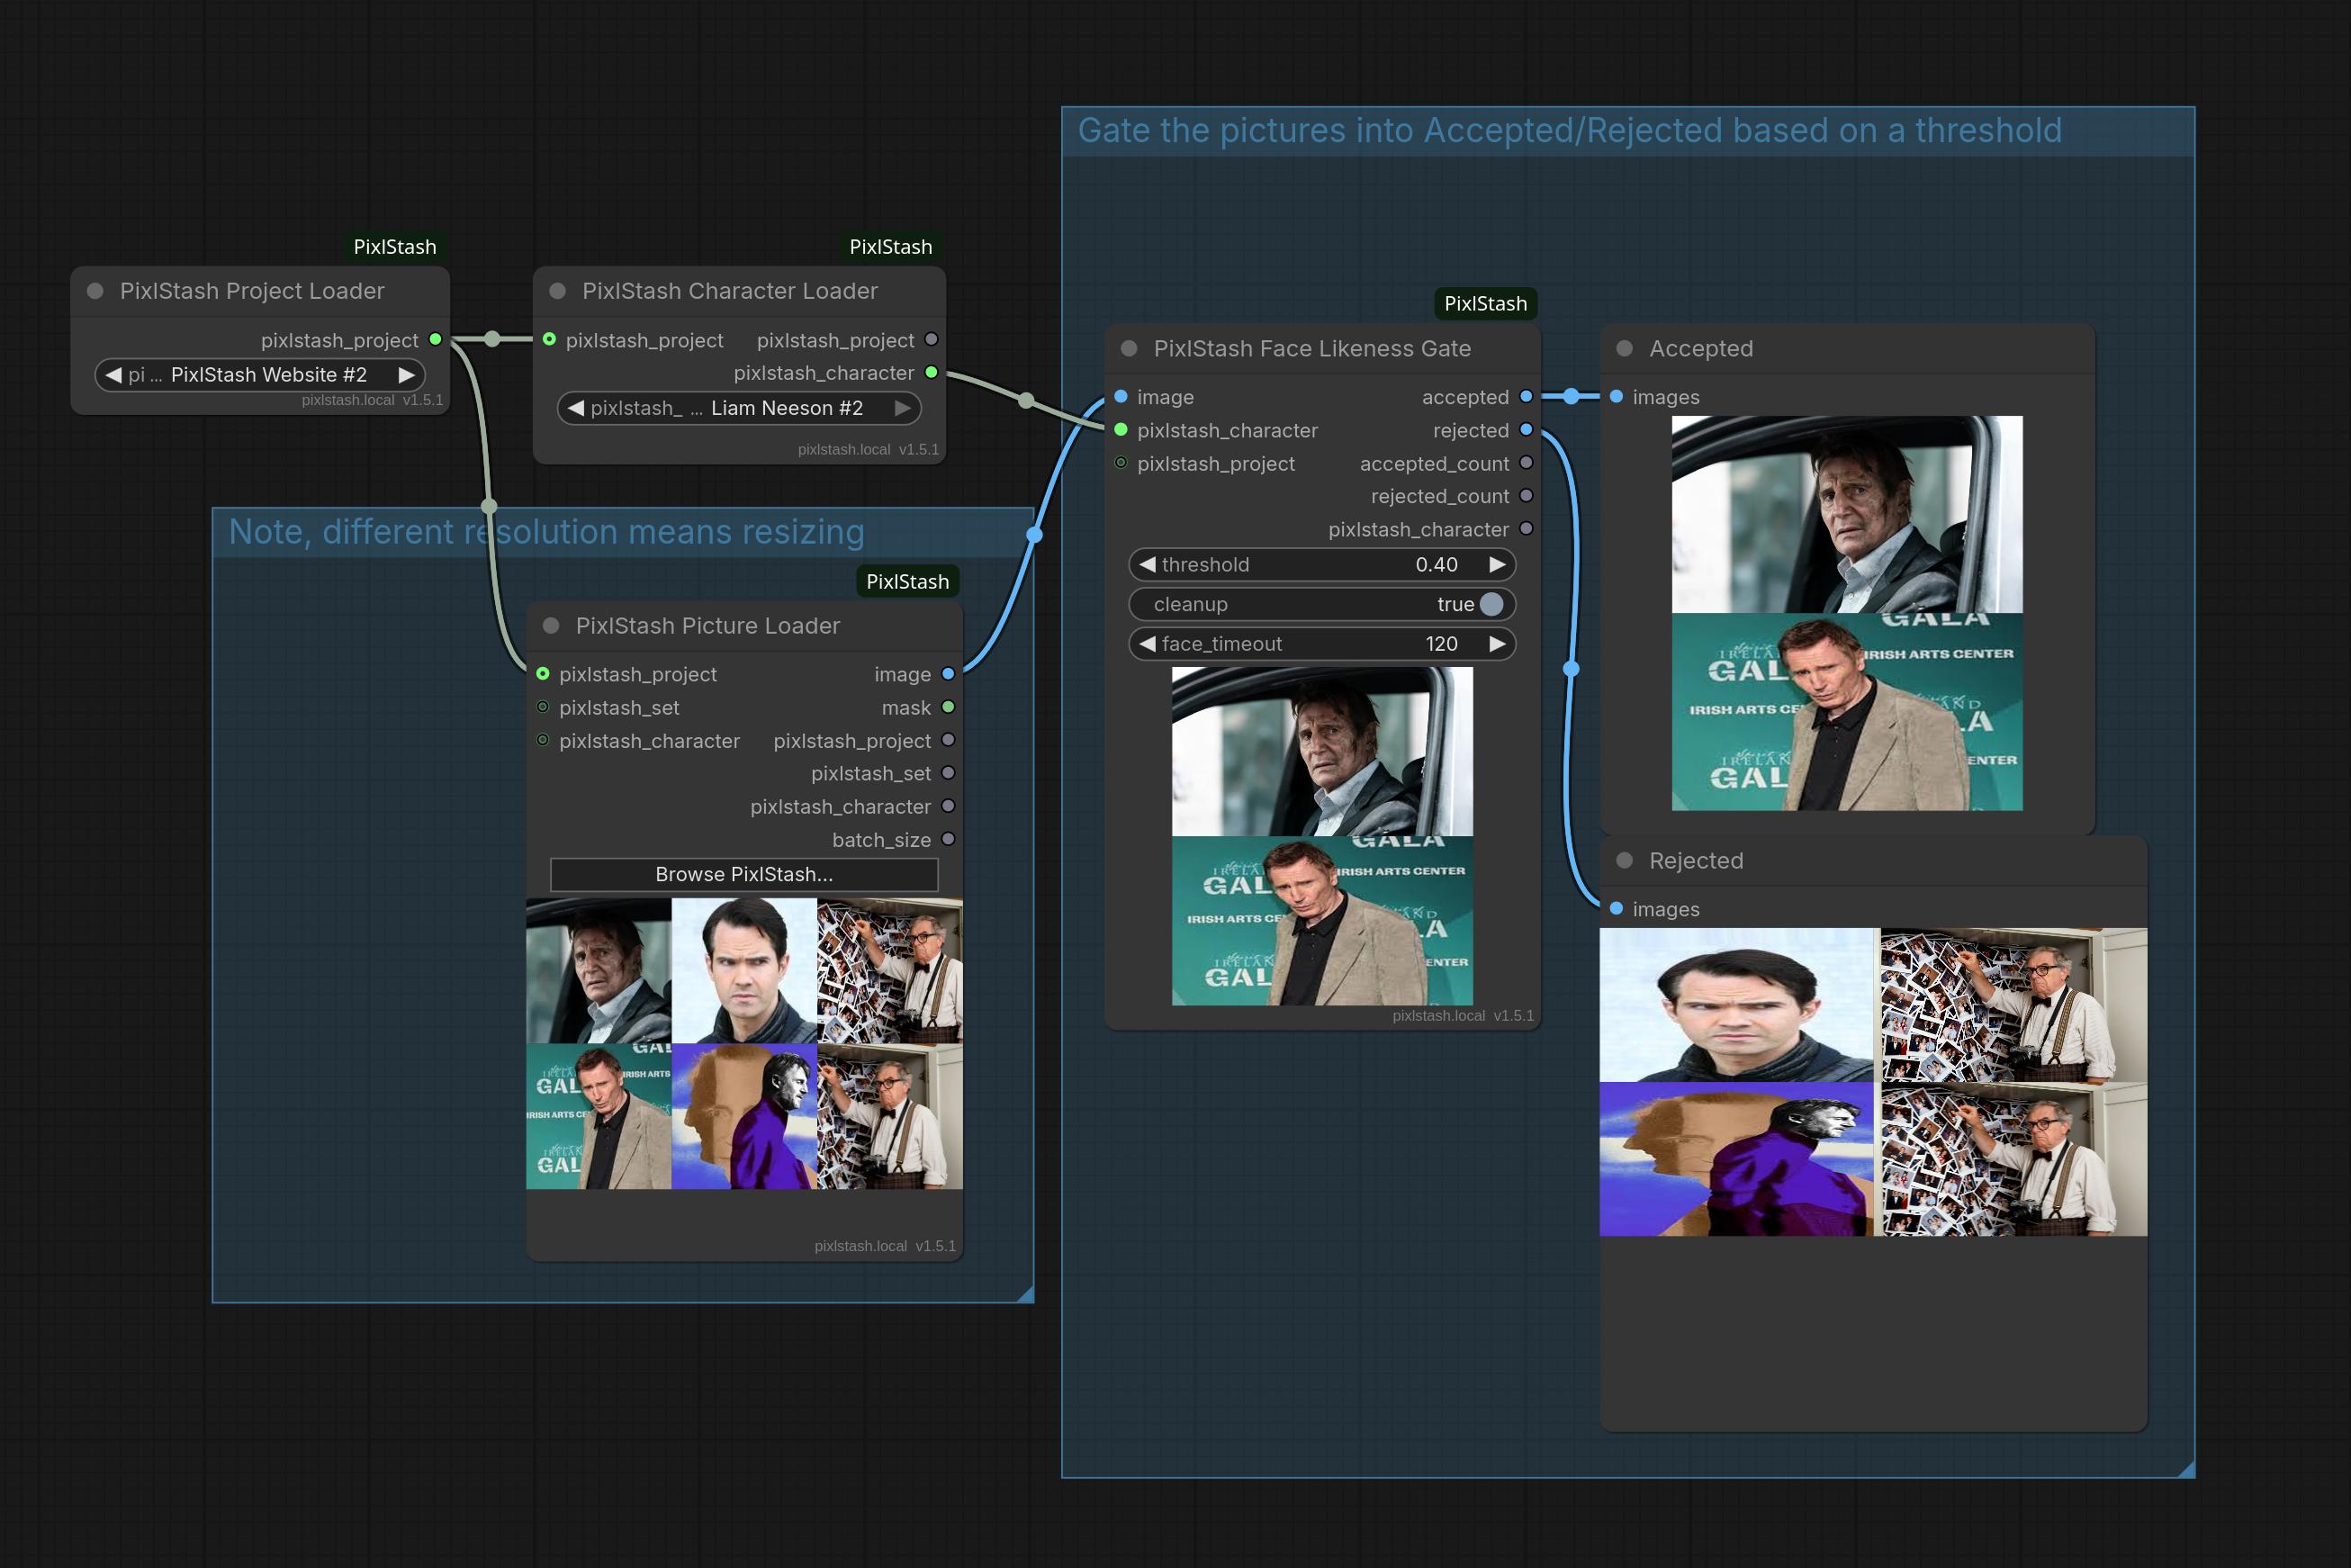
Task: Collapse the Accepted node dot
Action: pyautogui.click(x=1625, y=349)
